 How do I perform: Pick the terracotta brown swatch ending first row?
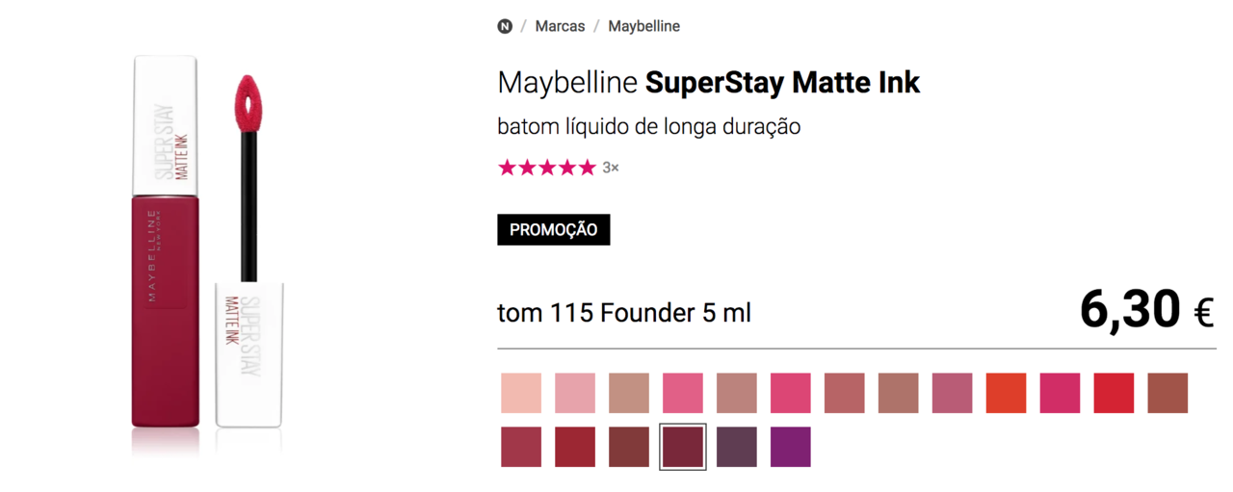coord(1167,393)
